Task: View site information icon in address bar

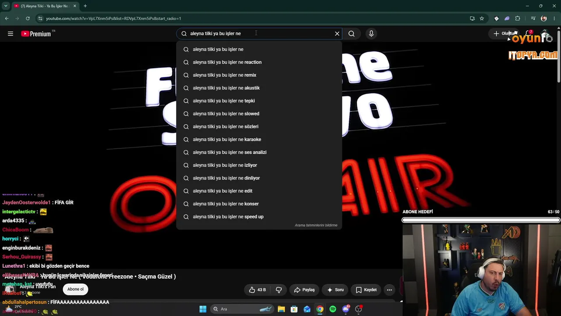Action: point(40,18)
